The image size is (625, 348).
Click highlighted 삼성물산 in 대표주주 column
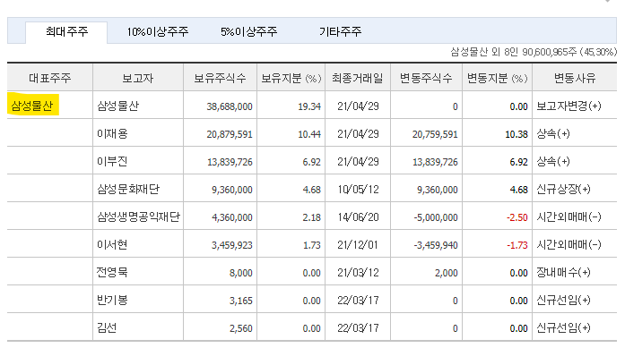[x=32, y=106]
